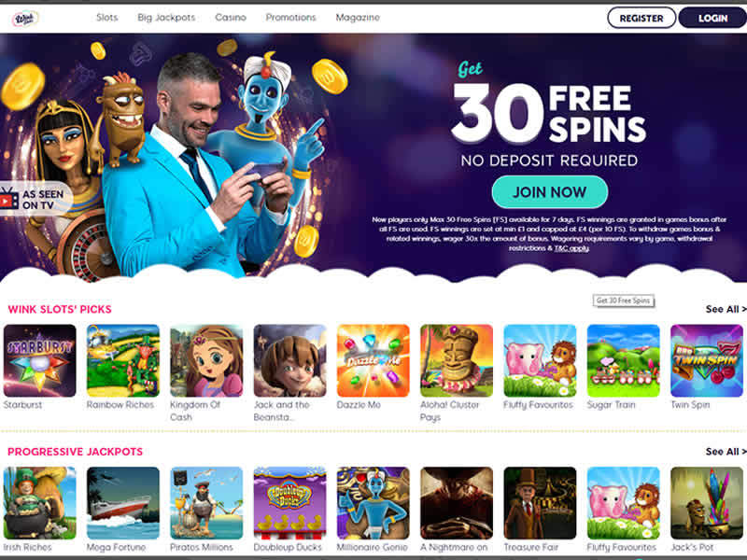Open the Twin Spin slot icon
Viewport: 747px width, 560px height.
click(x=707, y=360)
